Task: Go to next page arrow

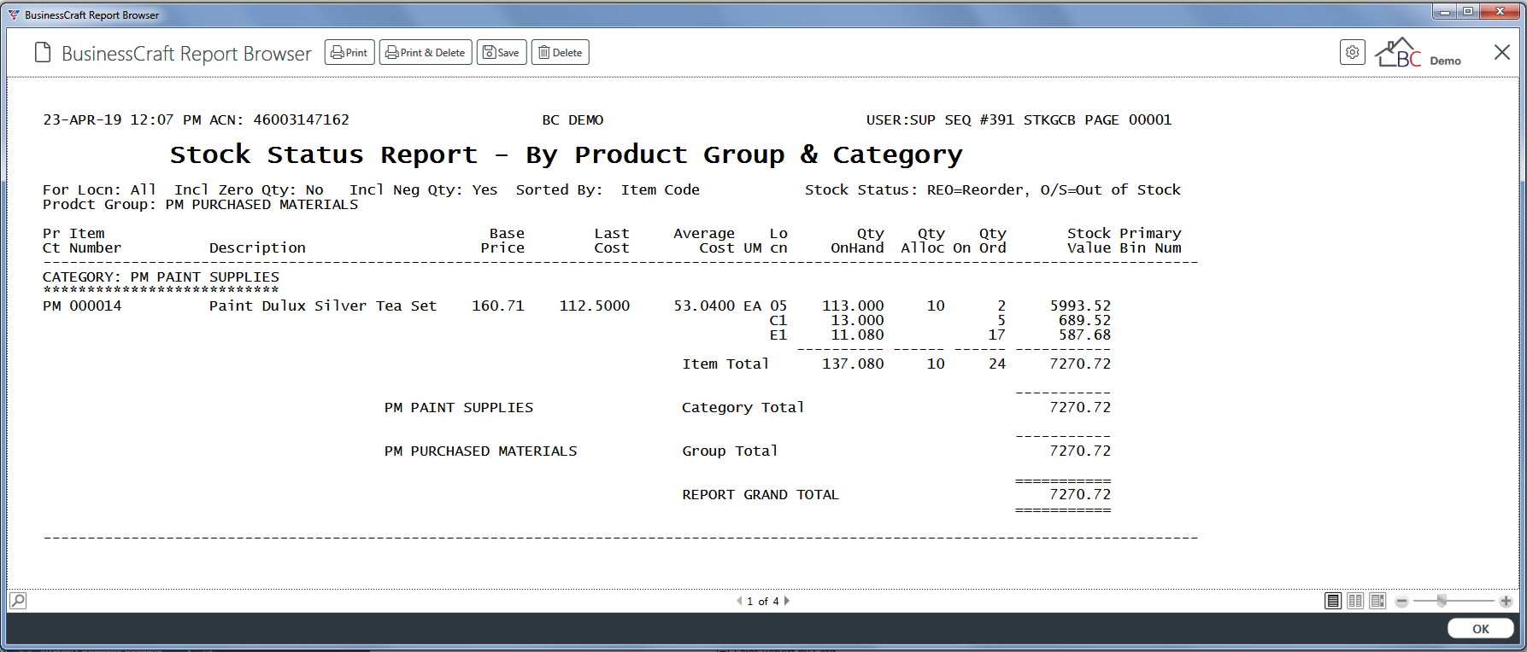Action: [787, 601]
